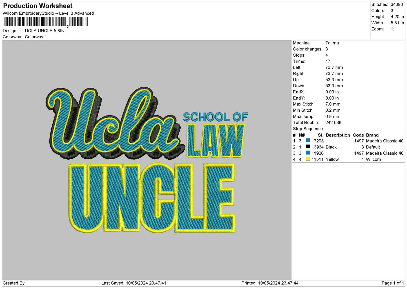Click the 'Created By:' footer label
Image resolution: width=407 pixels, height=288 pixels.
click(x=14, y=283)
